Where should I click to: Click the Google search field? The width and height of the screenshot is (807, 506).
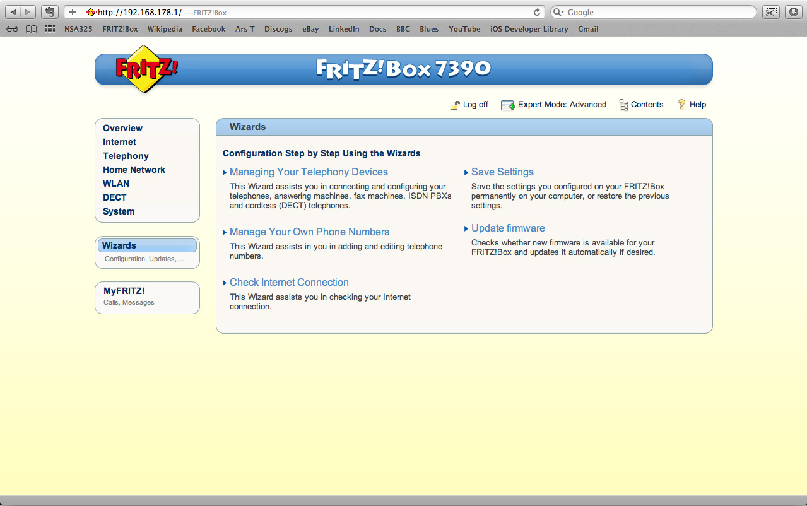click(x=653, y=12)
